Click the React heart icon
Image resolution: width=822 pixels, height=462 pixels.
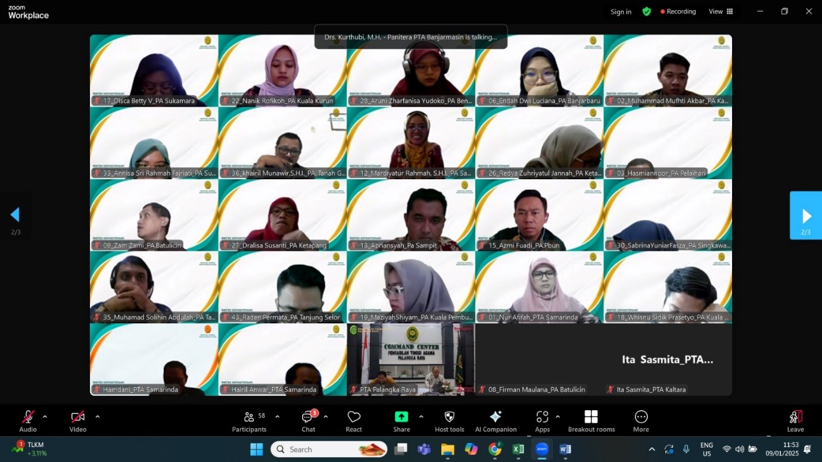point(354,421)
